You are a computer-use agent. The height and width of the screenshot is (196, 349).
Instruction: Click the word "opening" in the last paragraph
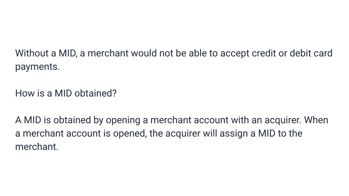tap(123, 120)
